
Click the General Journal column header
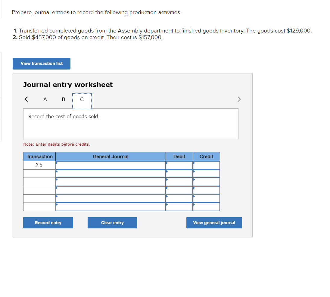111,156
